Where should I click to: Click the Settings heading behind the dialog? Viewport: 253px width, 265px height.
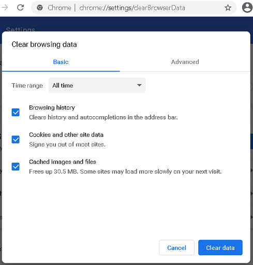tap(20, 29)
